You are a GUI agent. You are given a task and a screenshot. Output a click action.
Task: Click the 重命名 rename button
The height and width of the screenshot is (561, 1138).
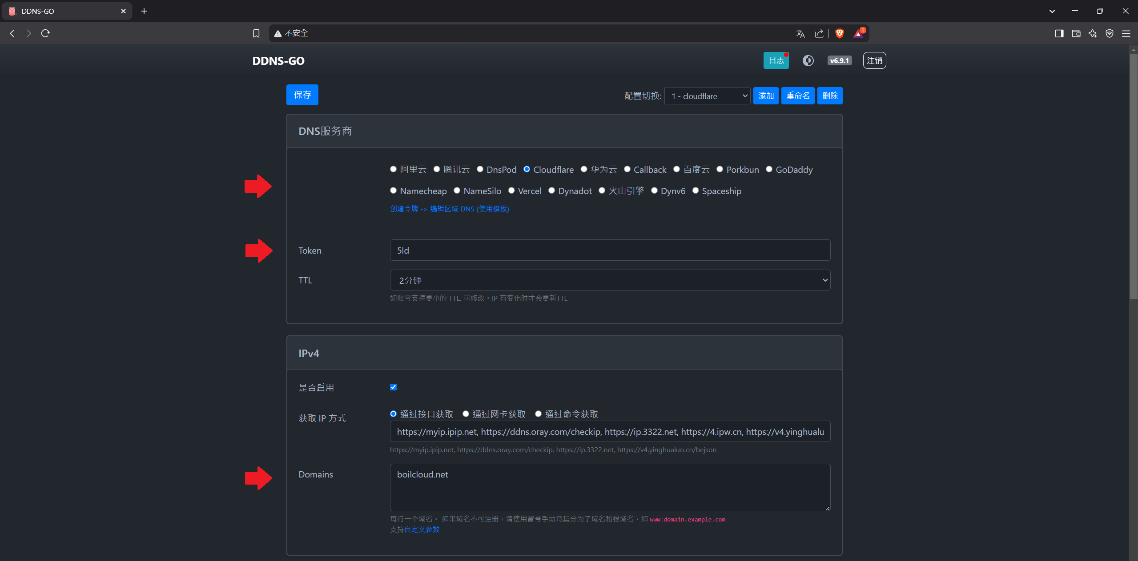pos(798,96)
